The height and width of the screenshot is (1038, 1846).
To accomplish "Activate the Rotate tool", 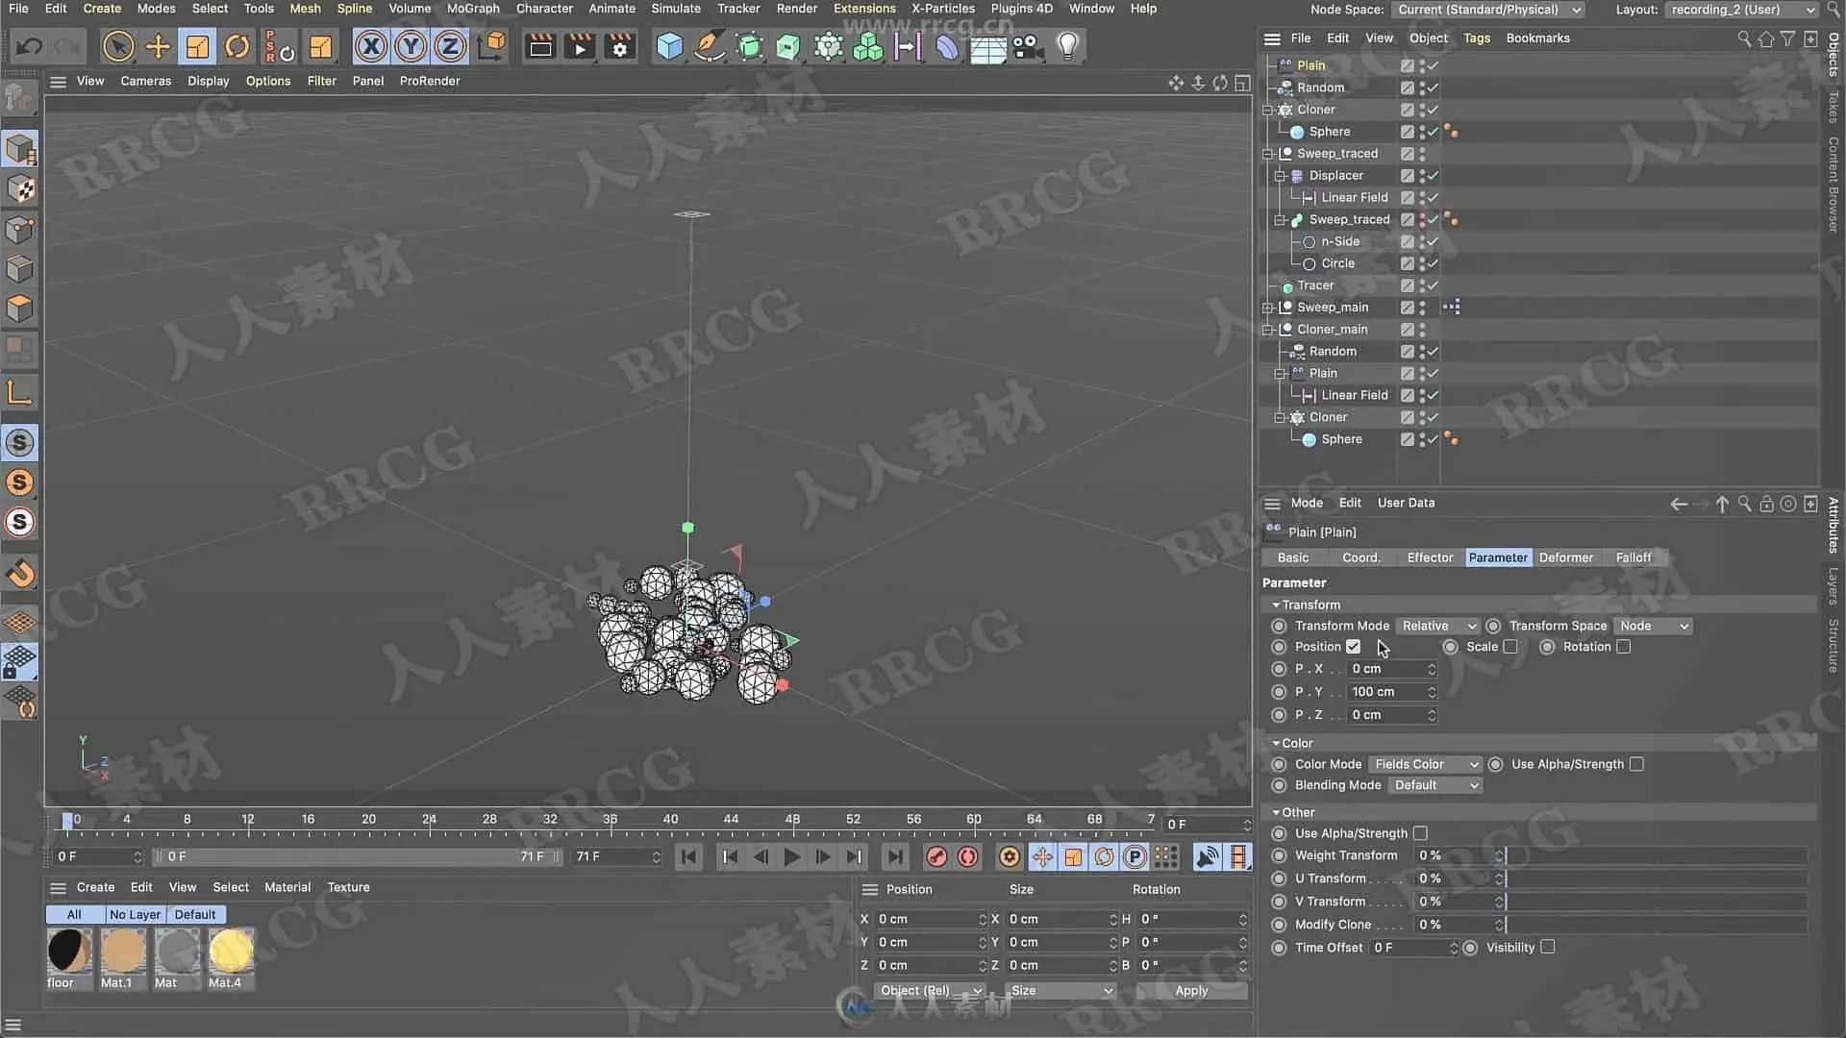I will (237, 46).
